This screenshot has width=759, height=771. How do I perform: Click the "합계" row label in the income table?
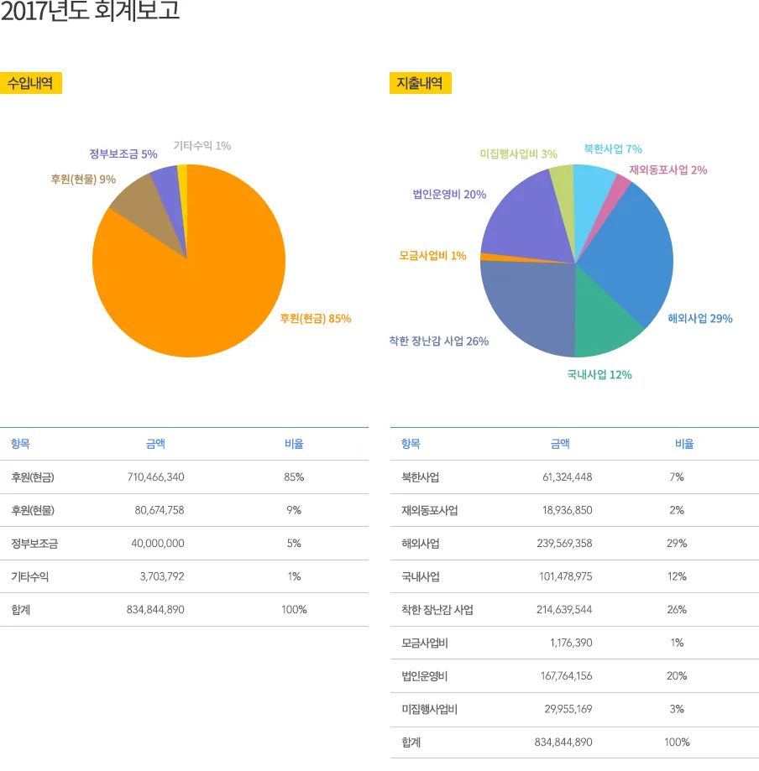[x=21, y=610]
